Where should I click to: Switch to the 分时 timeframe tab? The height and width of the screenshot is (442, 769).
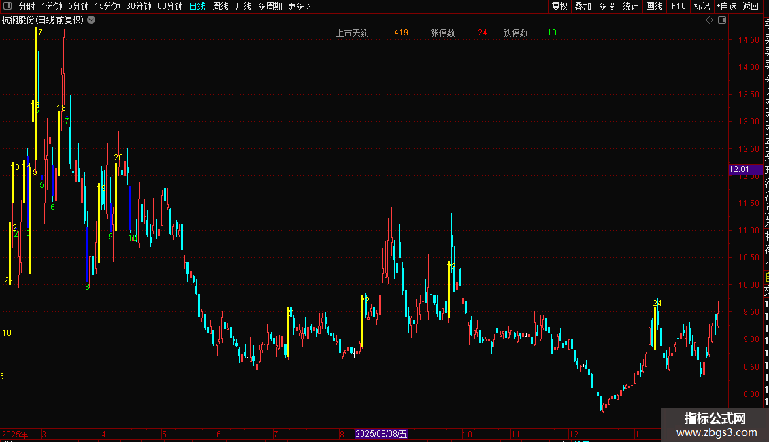pyautogui.click(x=27, y=6)
